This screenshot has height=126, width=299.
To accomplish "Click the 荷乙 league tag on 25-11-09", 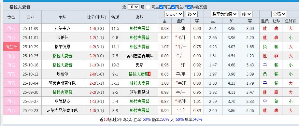I will [11, 29].
